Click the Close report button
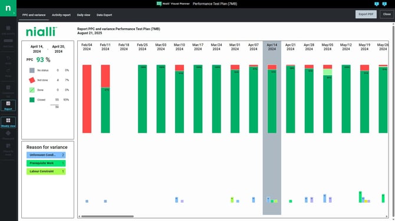Image resolution: width=395 pixels, height=221 pixels. pos(387,14)
